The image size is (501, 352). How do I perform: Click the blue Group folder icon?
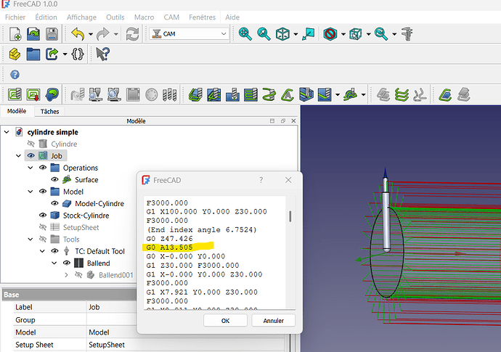[x=33, y=54]
